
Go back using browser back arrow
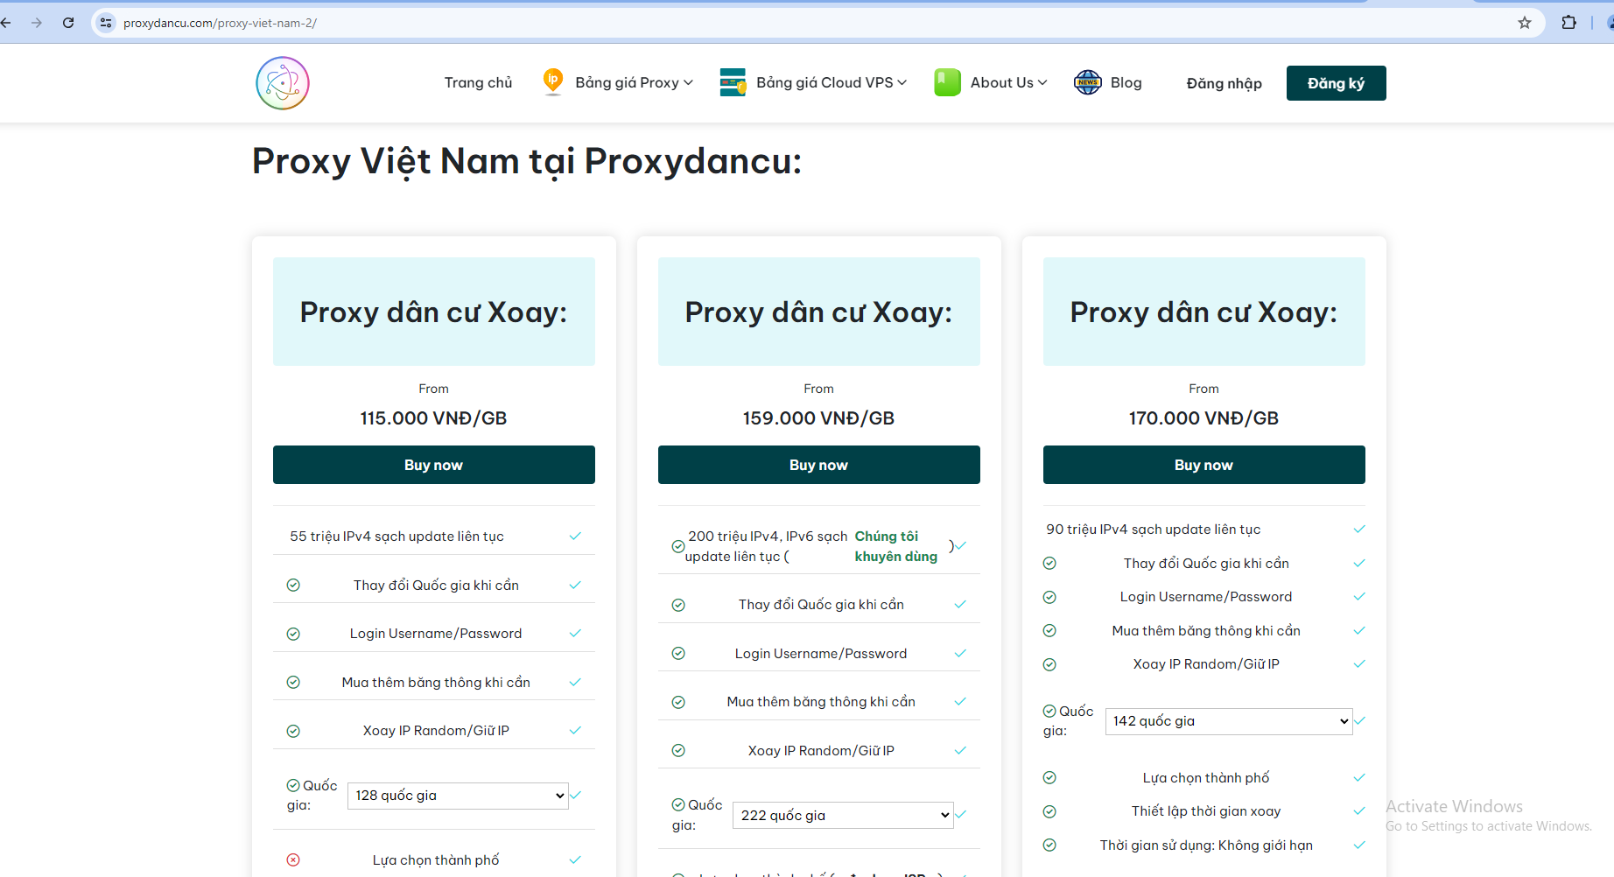(x=5, y=23)
